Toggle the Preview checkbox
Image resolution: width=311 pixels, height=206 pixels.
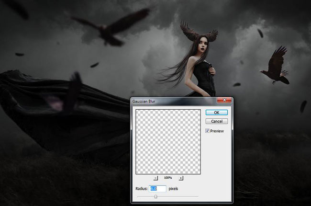click(x=207, y=131)
